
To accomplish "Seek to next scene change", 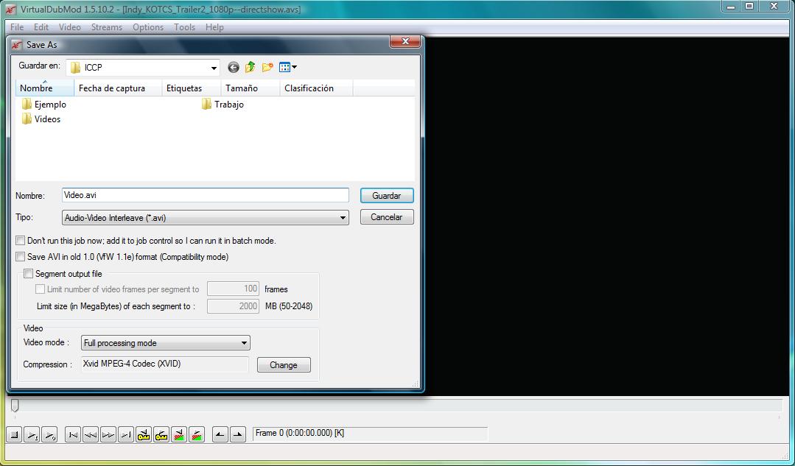I will click(x=197, y=434).
